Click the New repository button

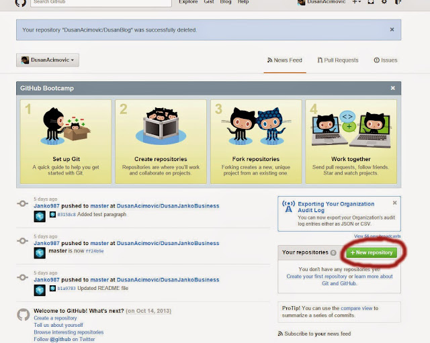[372, 252]
